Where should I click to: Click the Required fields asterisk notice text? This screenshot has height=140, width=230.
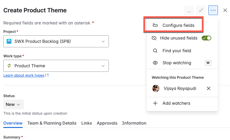[47, 23]
